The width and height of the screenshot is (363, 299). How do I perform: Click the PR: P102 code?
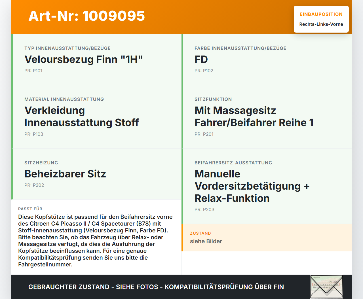204,71
